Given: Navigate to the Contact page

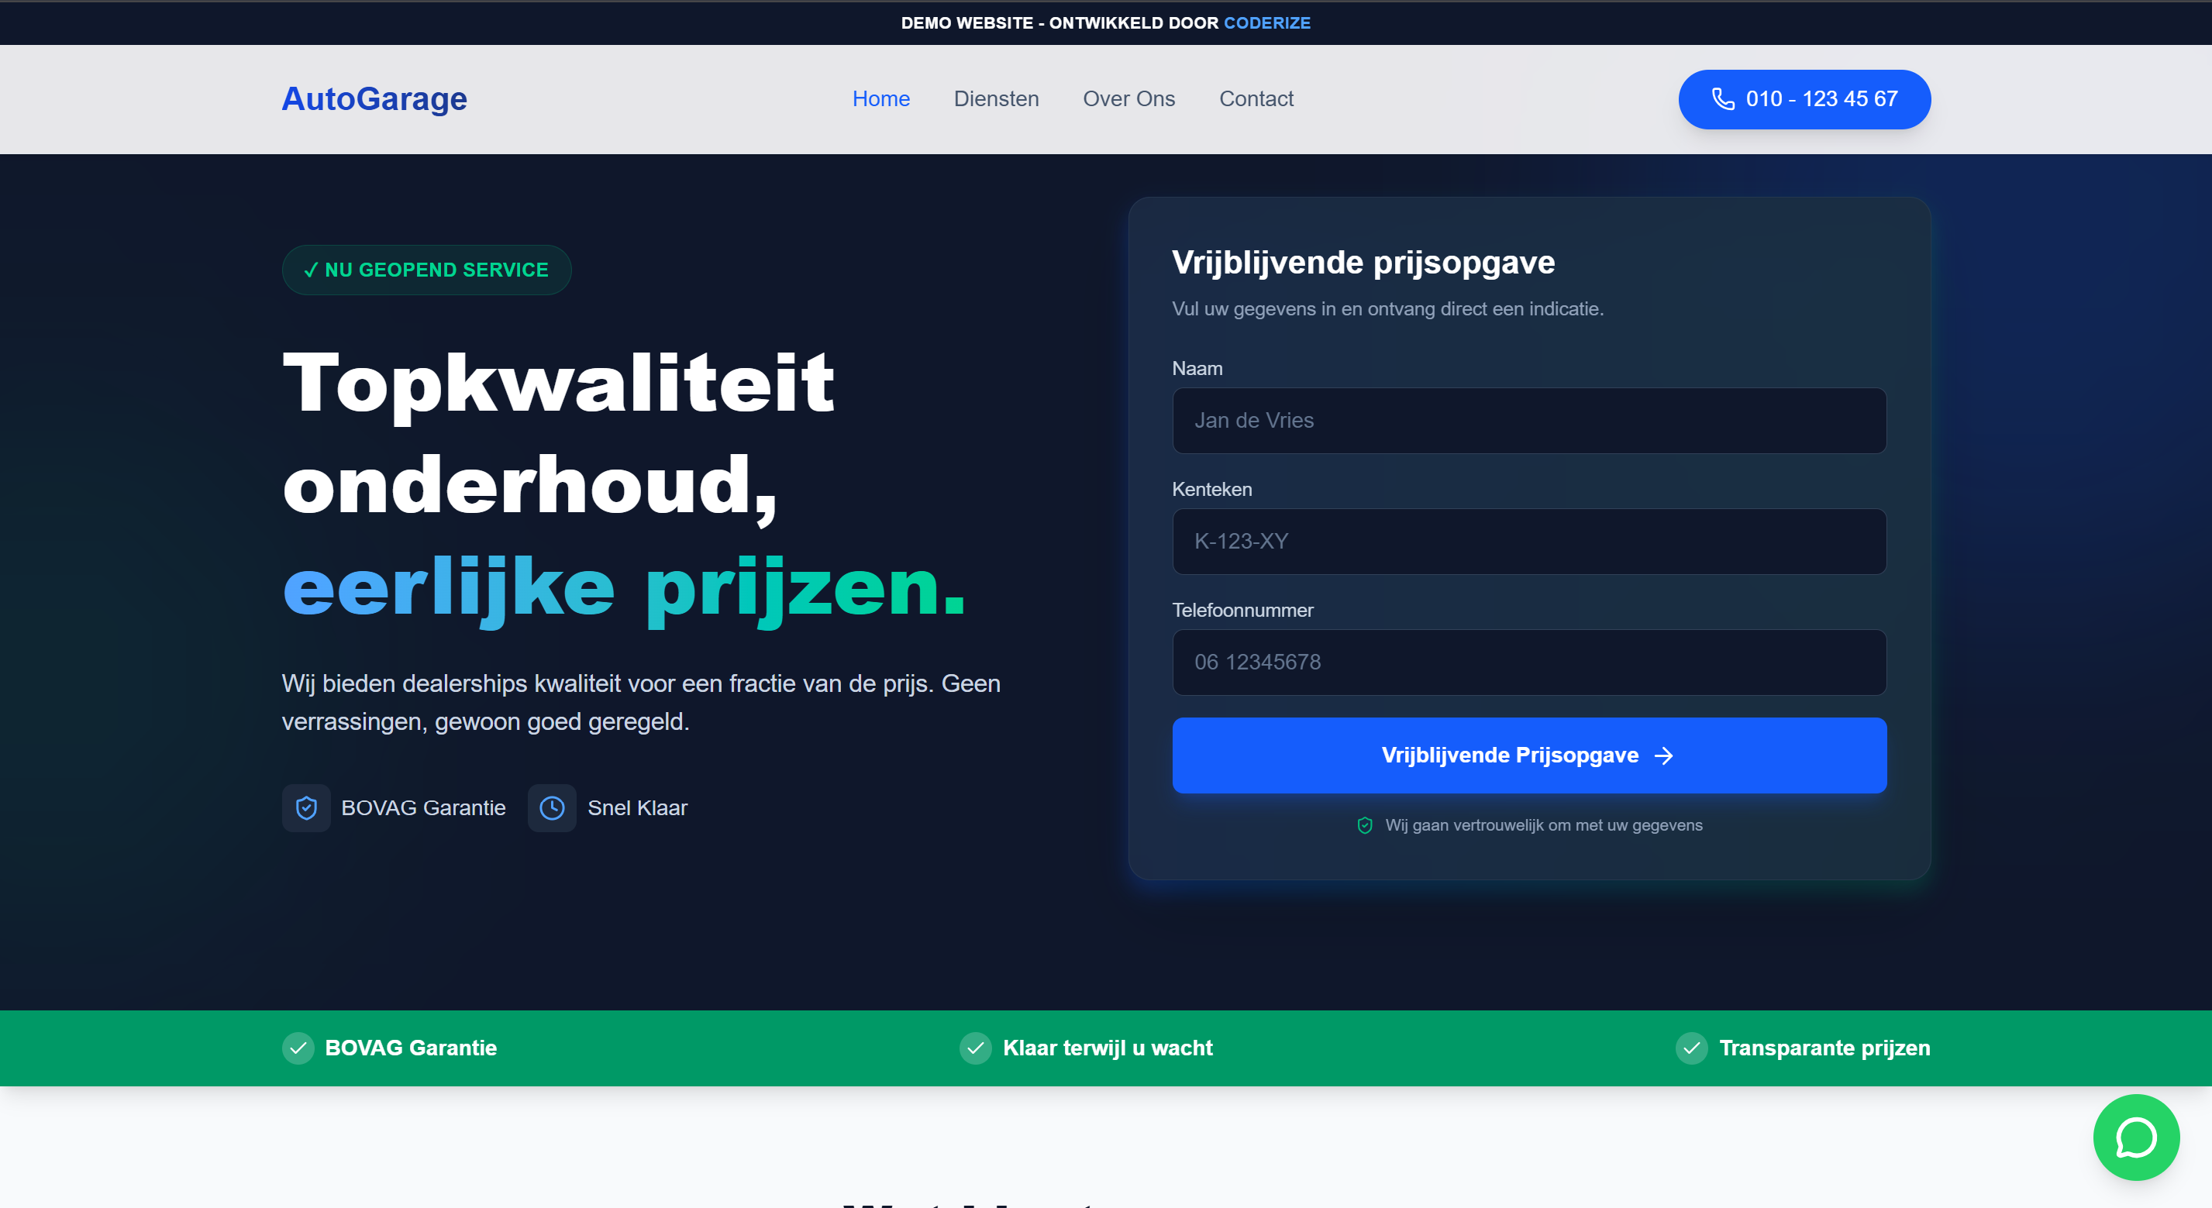Looking at the screenshot, I should [1256, 98].
